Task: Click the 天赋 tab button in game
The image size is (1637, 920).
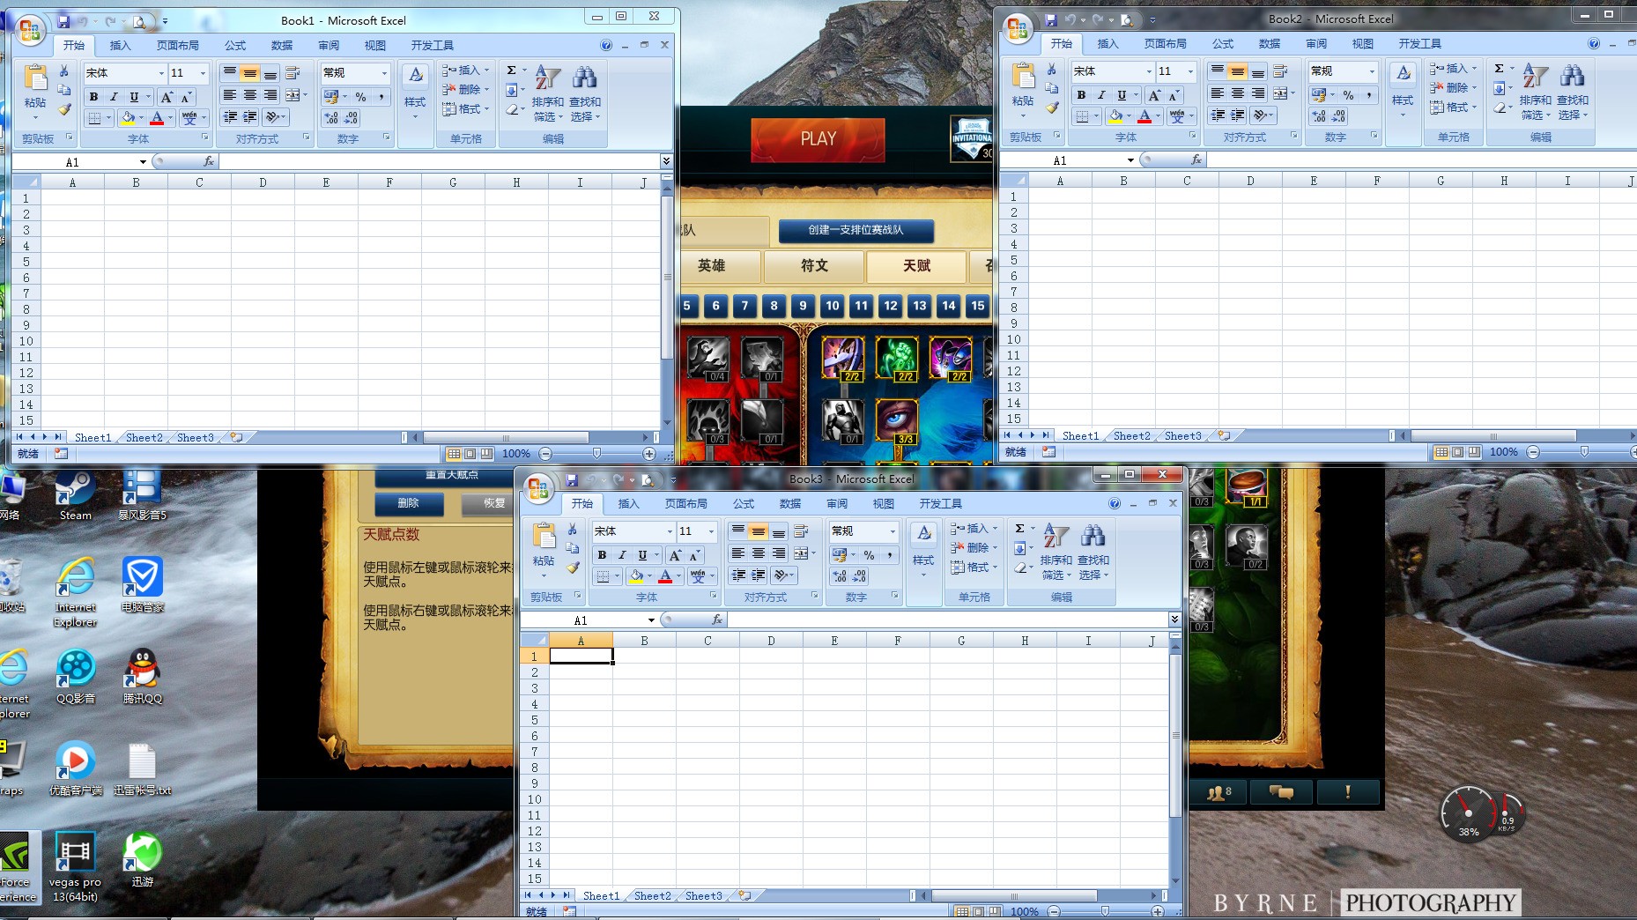Action: coord(916,266)
